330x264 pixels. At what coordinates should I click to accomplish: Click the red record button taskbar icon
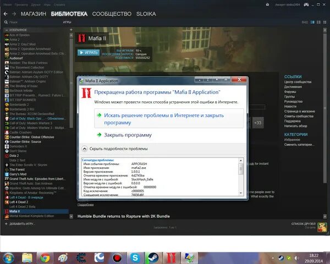(x=117, y=258)
